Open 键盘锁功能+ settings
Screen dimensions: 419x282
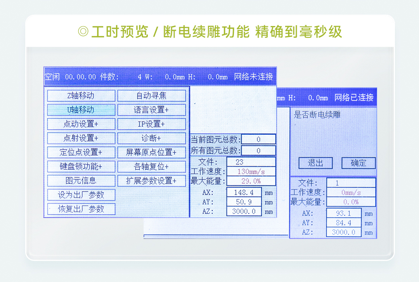pyautogui.click(x=81, y=167)
